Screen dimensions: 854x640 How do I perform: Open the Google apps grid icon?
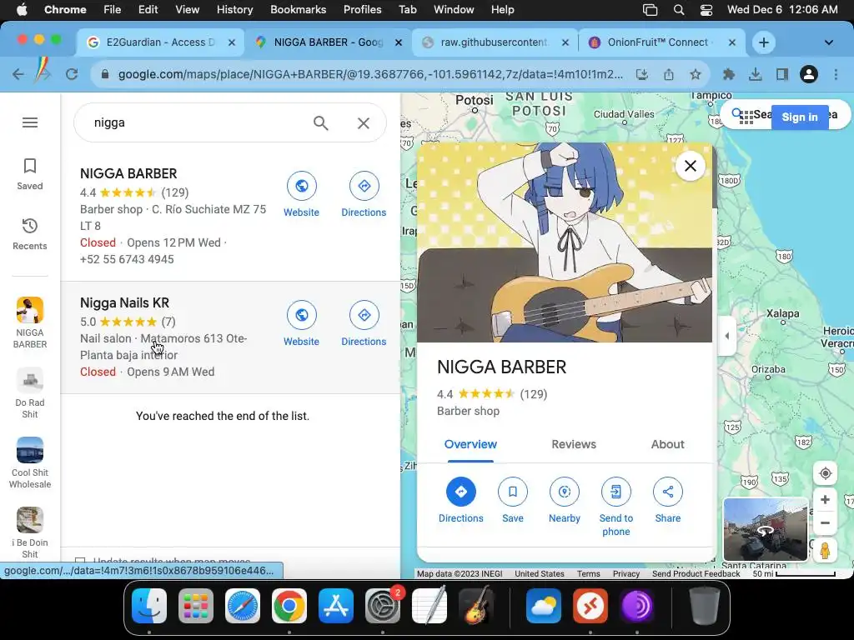pyautogui.click(x=746, y=116)
